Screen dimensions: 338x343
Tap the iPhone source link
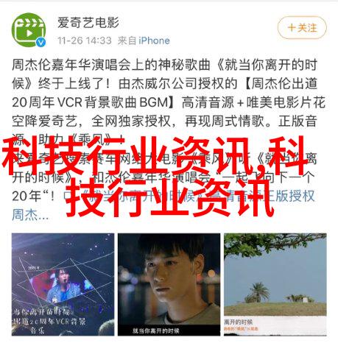(x=154, y=40)
